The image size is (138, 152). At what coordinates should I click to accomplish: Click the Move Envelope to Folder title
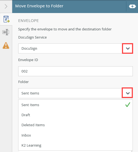pos(39,6)
